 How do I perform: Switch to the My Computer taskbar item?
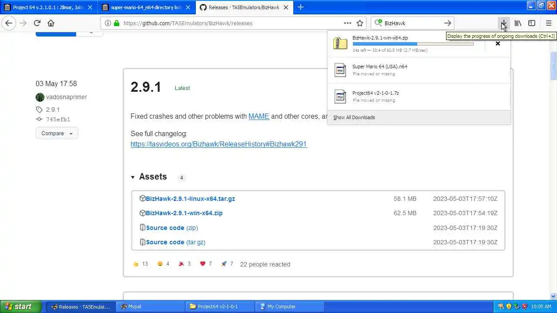pyautogui.click(x=289, y=306)
